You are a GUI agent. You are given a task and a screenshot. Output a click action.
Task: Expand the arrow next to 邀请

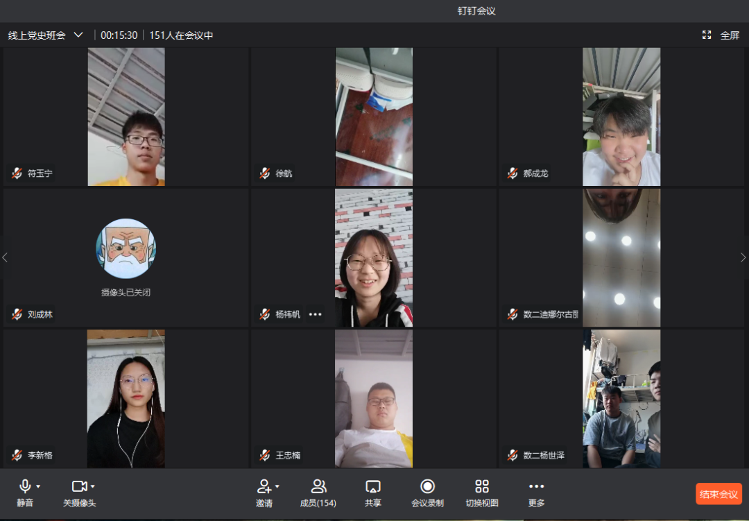pyautogui.click(x=277, y=486)
